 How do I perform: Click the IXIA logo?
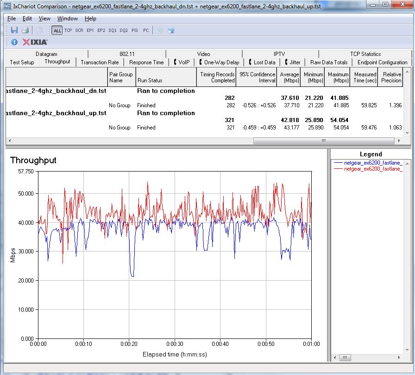(x=35, y=42)
